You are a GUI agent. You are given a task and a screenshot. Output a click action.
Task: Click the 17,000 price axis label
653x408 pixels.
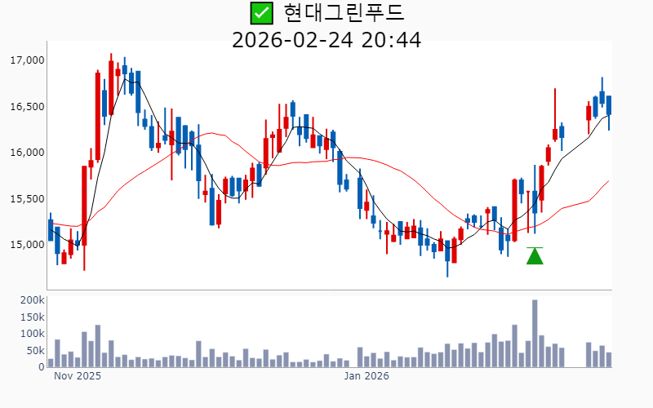point(26,60)
